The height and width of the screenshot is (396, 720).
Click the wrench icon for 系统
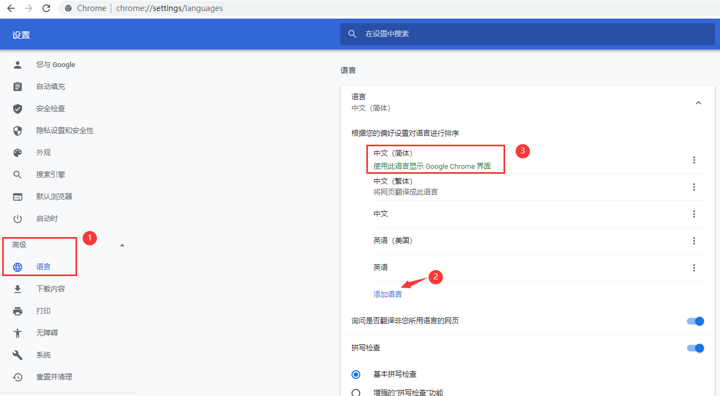(x=18, y=355)
